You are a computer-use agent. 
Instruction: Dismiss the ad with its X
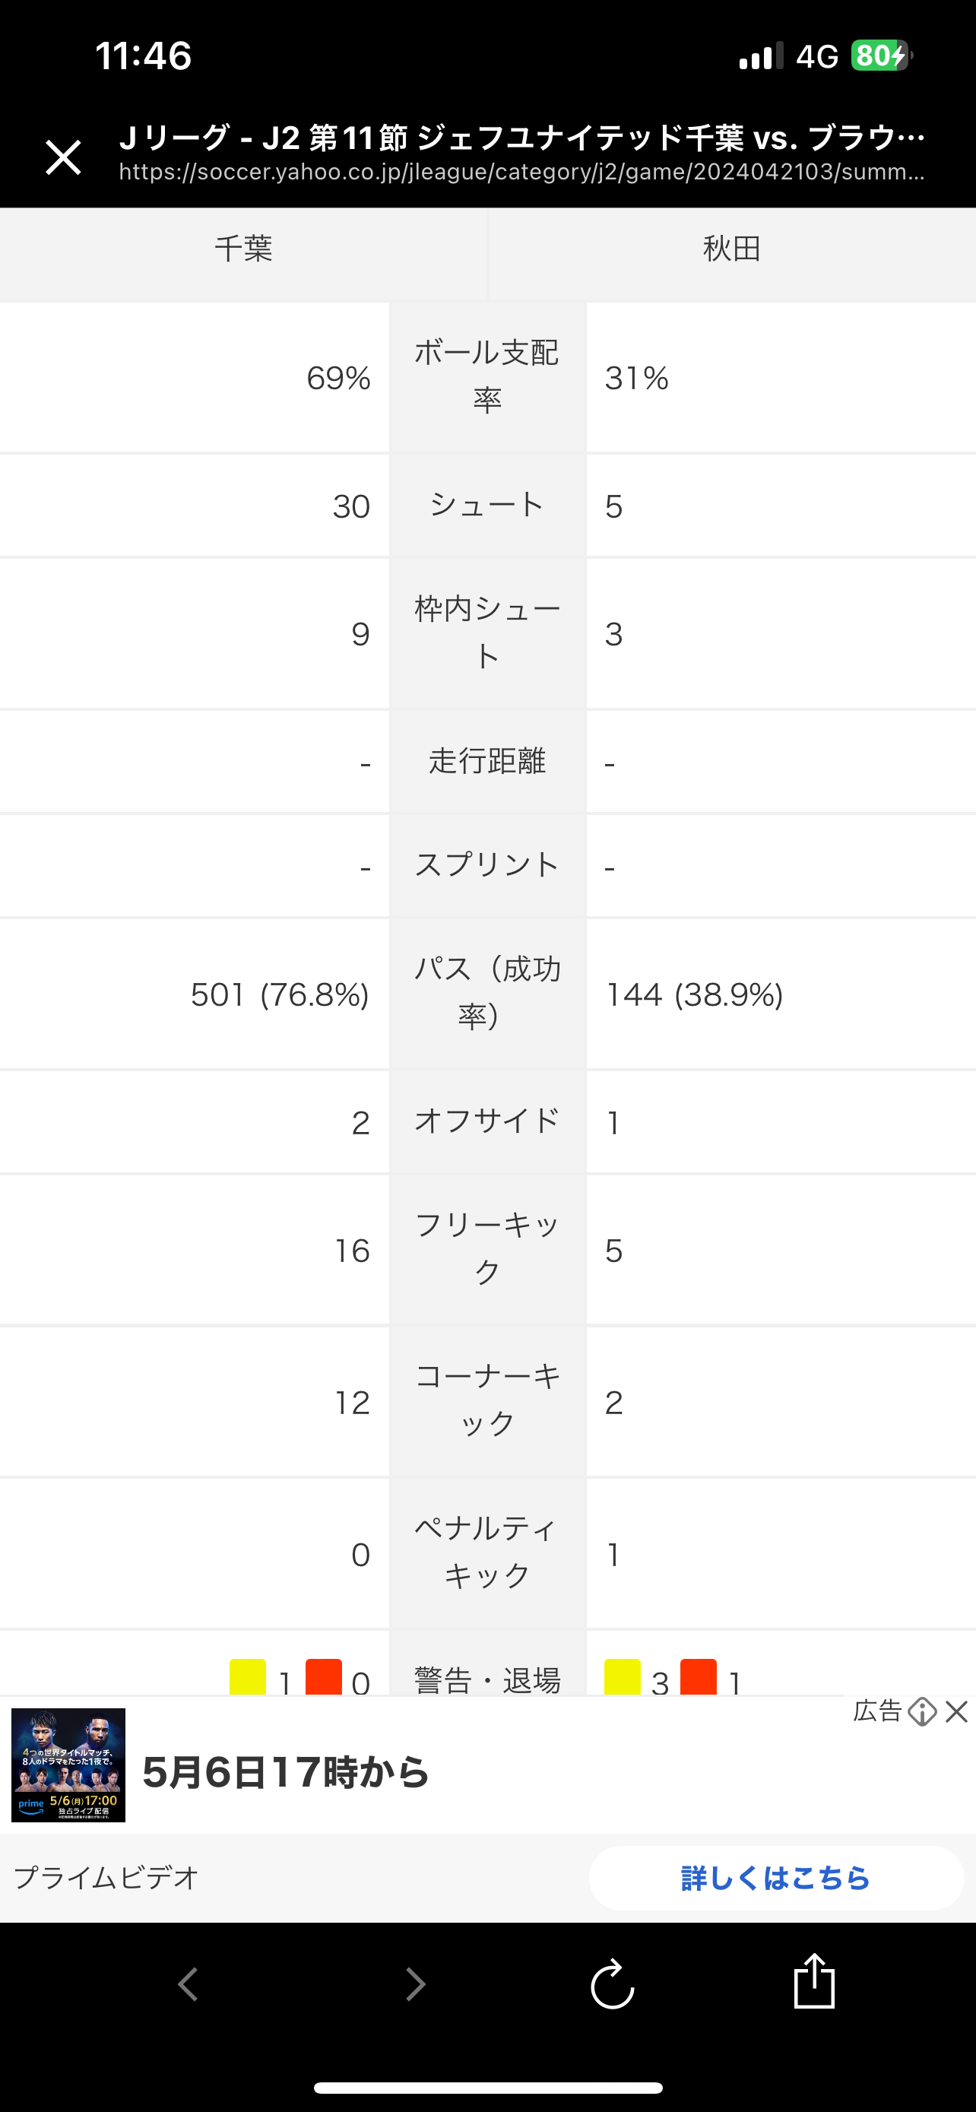pyautogui.click(x=956, y=1712)
